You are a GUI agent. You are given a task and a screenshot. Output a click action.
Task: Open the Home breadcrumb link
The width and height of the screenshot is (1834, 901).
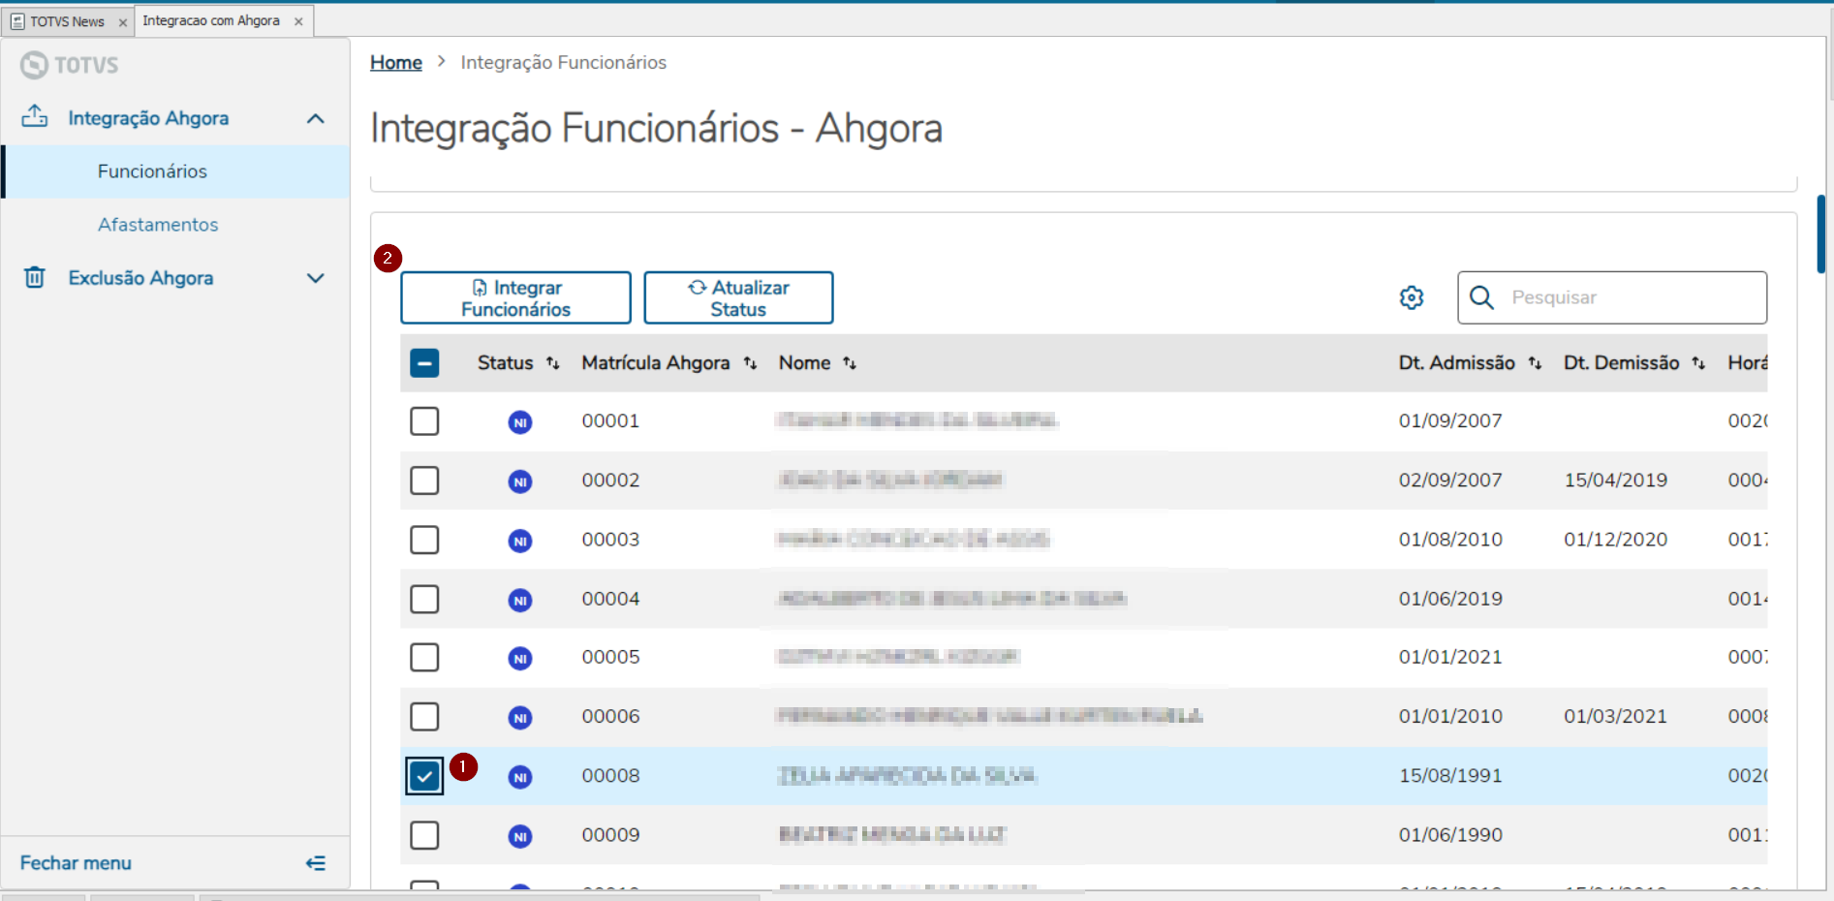395,61
